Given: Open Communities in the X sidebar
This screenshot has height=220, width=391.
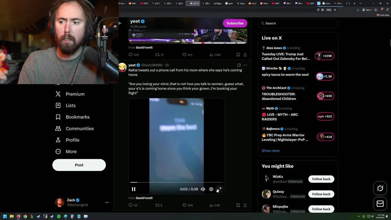Looking at the screenshot, I should tap(75, 129).
